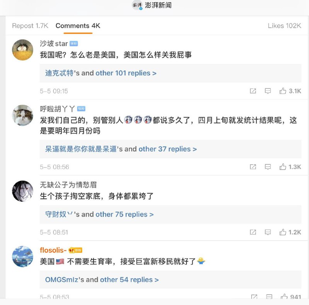Reply to 无缺公子为情愁眉's comment
This screenshot has height=305, width=309.
(268, 232)
